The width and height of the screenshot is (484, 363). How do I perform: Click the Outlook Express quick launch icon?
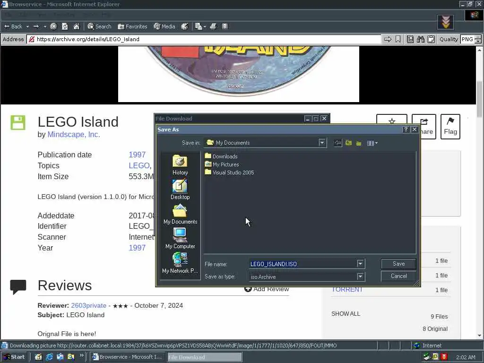[60, 357]
